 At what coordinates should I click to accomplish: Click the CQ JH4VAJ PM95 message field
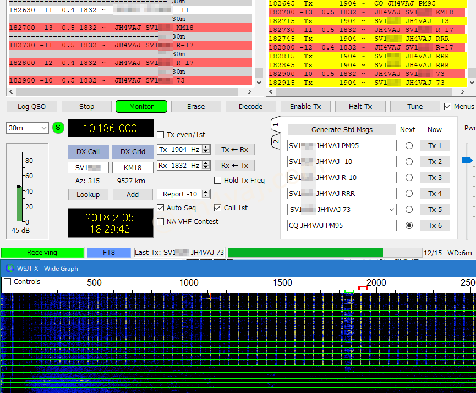click(x=342, y=225)
